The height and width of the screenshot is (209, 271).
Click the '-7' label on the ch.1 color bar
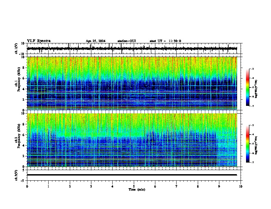coord(252,106)
